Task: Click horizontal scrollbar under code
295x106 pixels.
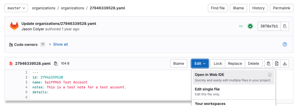Action: click(x=99, y=102)
